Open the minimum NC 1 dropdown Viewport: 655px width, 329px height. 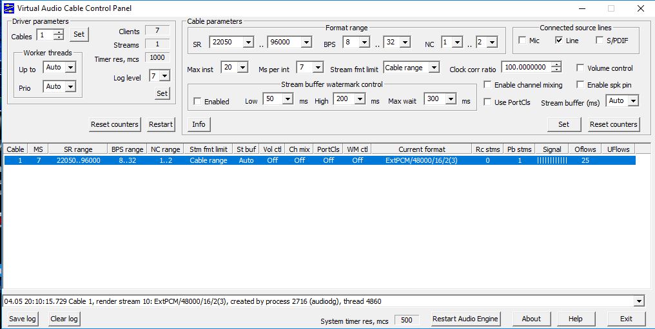458,42
